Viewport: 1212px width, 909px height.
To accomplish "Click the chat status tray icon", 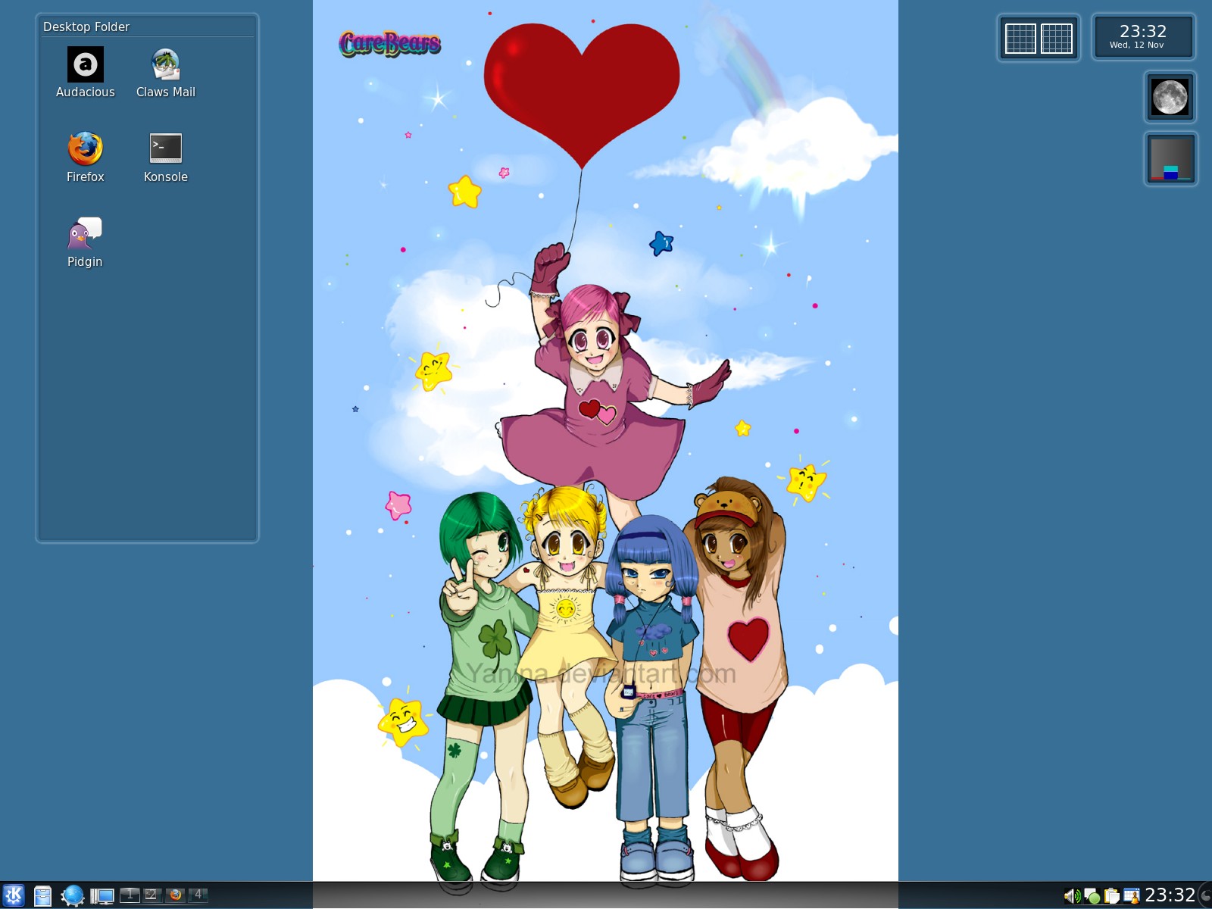I will click(x=1092, y=896).
